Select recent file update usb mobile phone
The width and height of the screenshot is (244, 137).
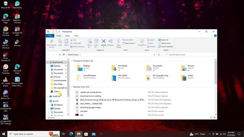(x=91, y=92)
